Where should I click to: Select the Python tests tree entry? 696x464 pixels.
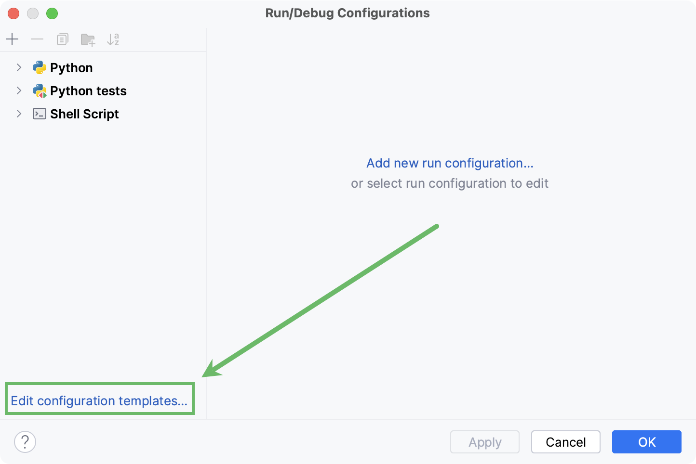point(88,90)
